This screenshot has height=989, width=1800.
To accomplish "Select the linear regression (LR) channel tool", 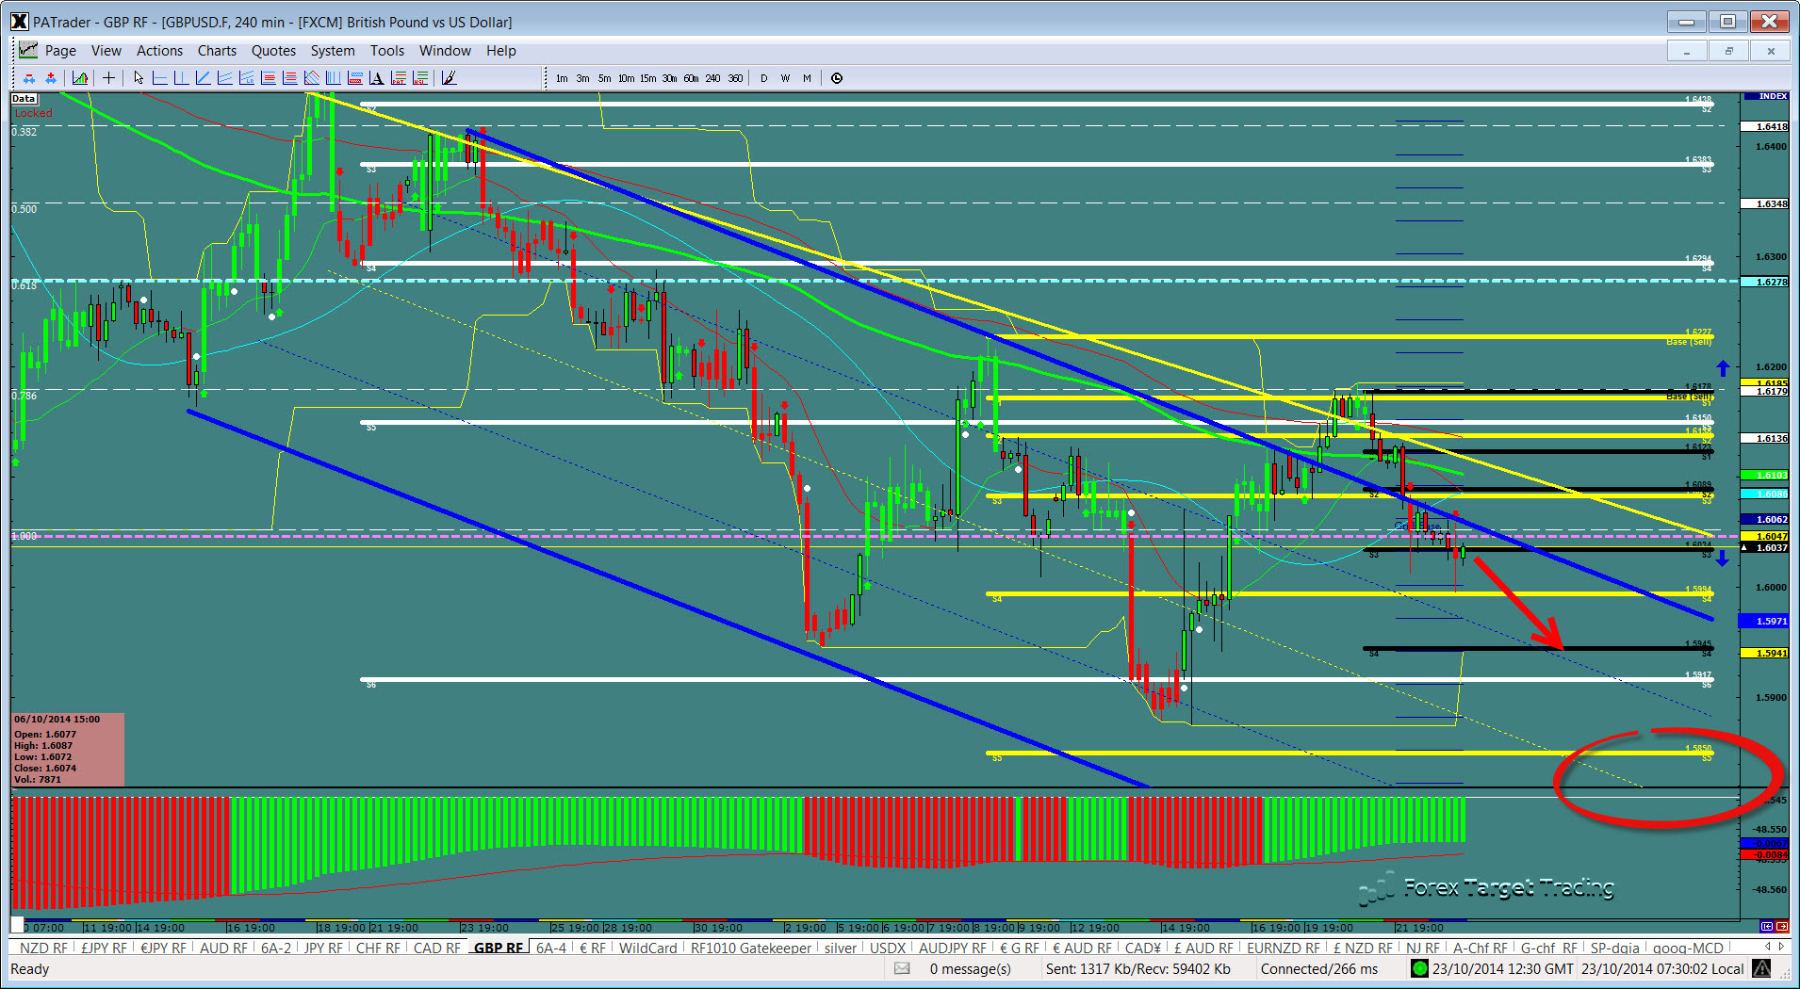I will click(247, 78).
